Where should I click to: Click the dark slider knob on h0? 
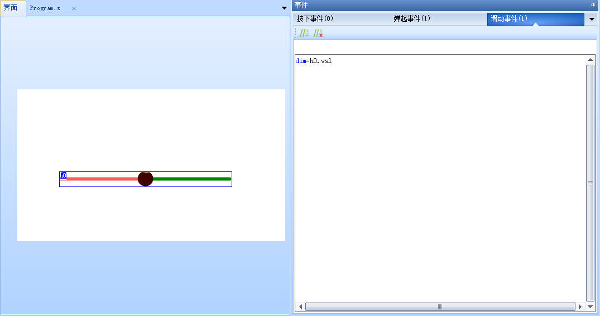click(145, 179)
